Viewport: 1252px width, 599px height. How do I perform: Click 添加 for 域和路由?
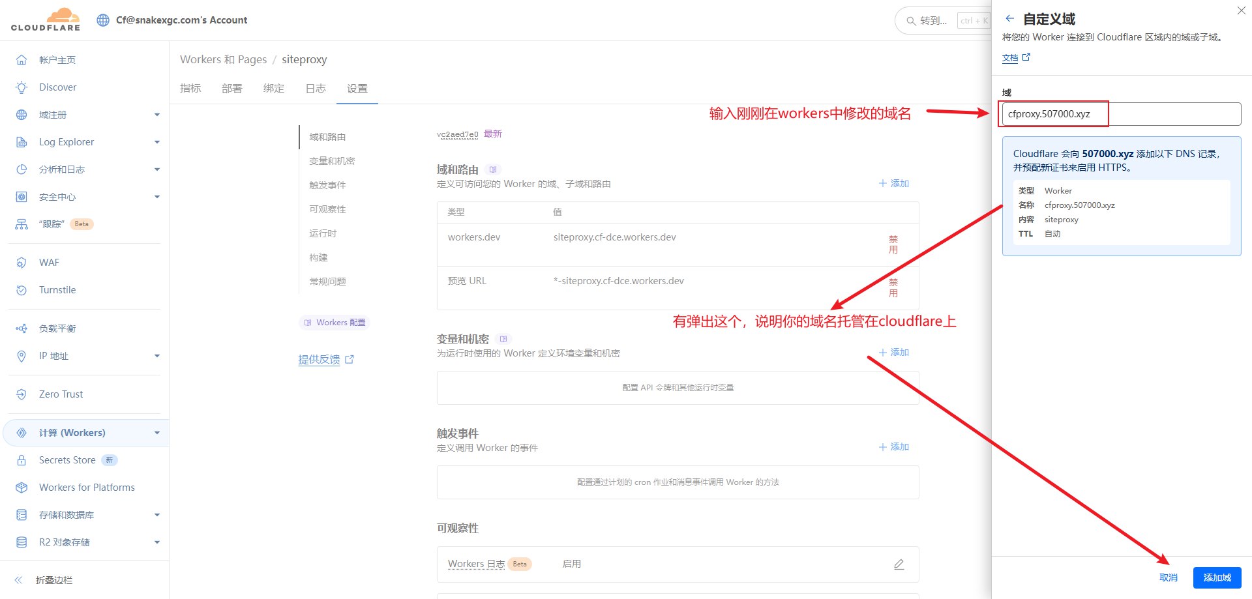pos(894,184)
